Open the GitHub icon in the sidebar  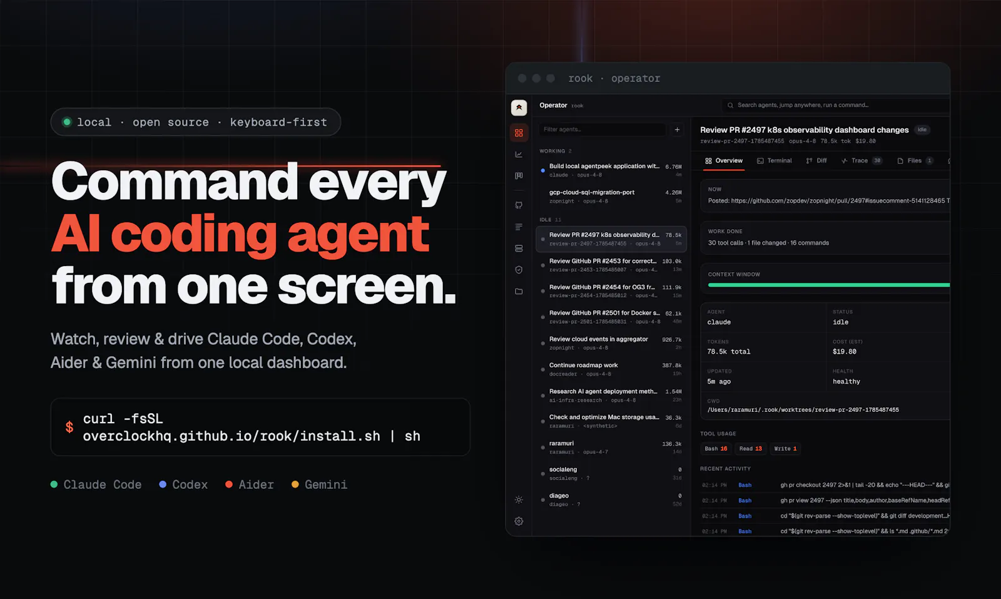click(x=519, y=205)
